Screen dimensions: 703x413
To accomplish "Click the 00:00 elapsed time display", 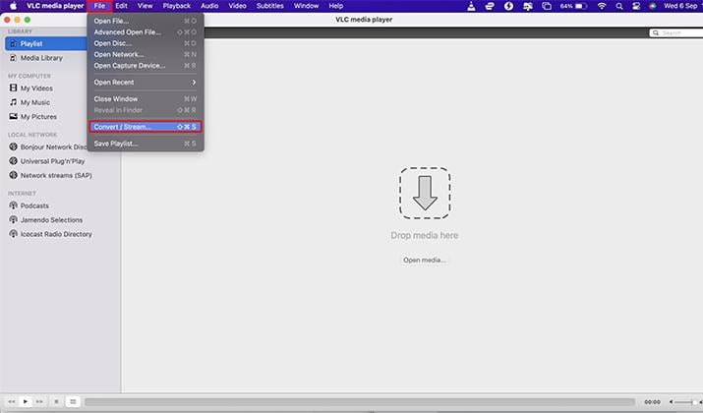I will [x=652, y=402].
